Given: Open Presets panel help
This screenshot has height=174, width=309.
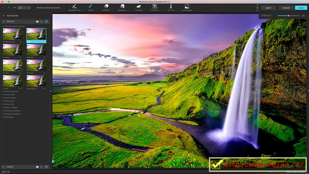Looking at the screenshot, I should click(x=46, y=22).
